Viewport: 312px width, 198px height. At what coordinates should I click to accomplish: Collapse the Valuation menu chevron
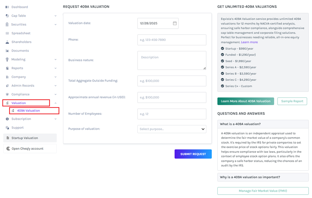coord(55,103)
